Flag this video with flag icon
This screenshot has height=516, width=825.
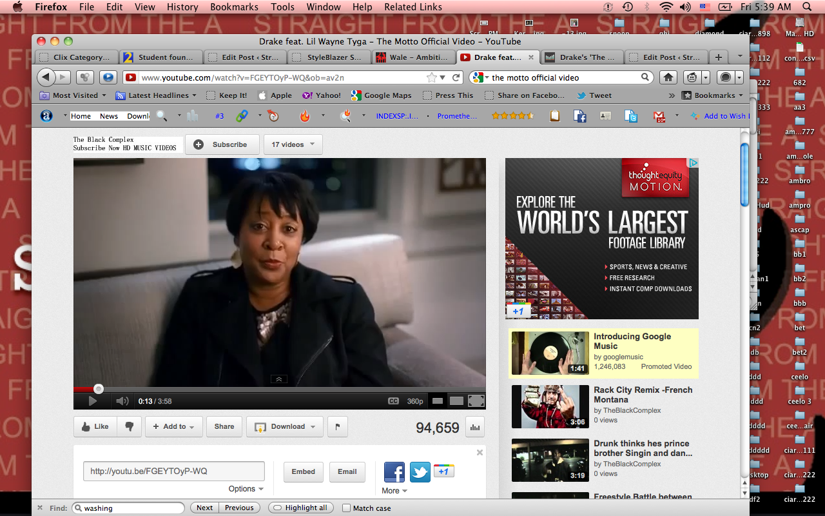[x=338, y=426]
